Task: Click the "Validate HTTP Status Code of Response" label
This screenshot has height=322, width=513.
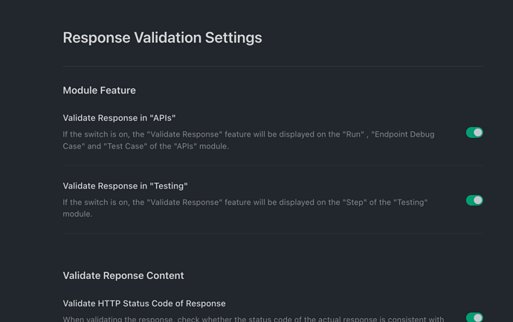Action: coord(144,303)
